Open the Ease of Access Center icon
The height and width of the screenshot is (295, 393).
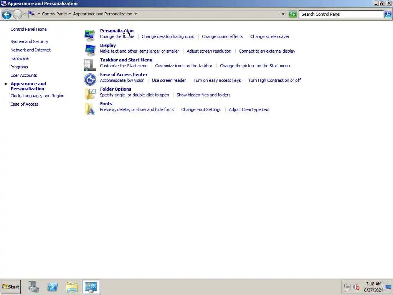pos(90,79)
